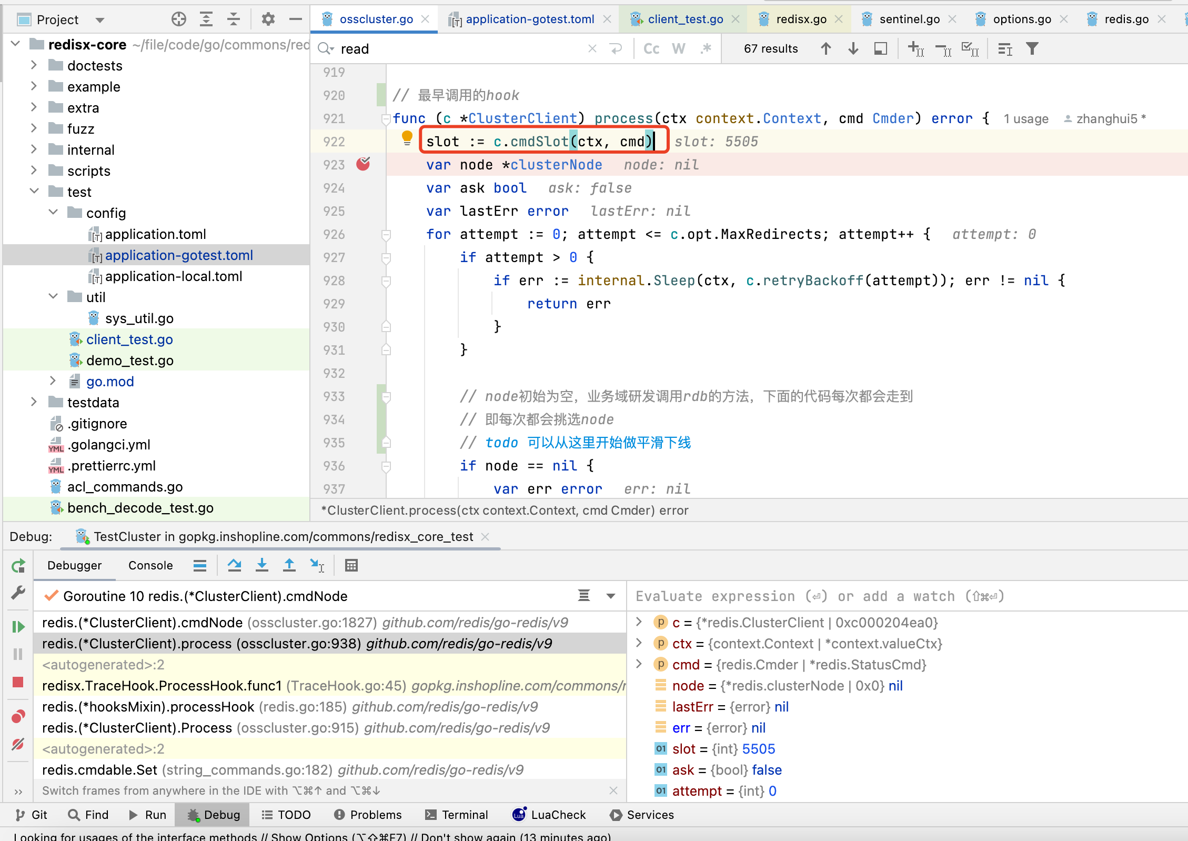Fold the for loop on line 926
The width and height of the screenshot is (1188, 841).
[x=386, y=234]
